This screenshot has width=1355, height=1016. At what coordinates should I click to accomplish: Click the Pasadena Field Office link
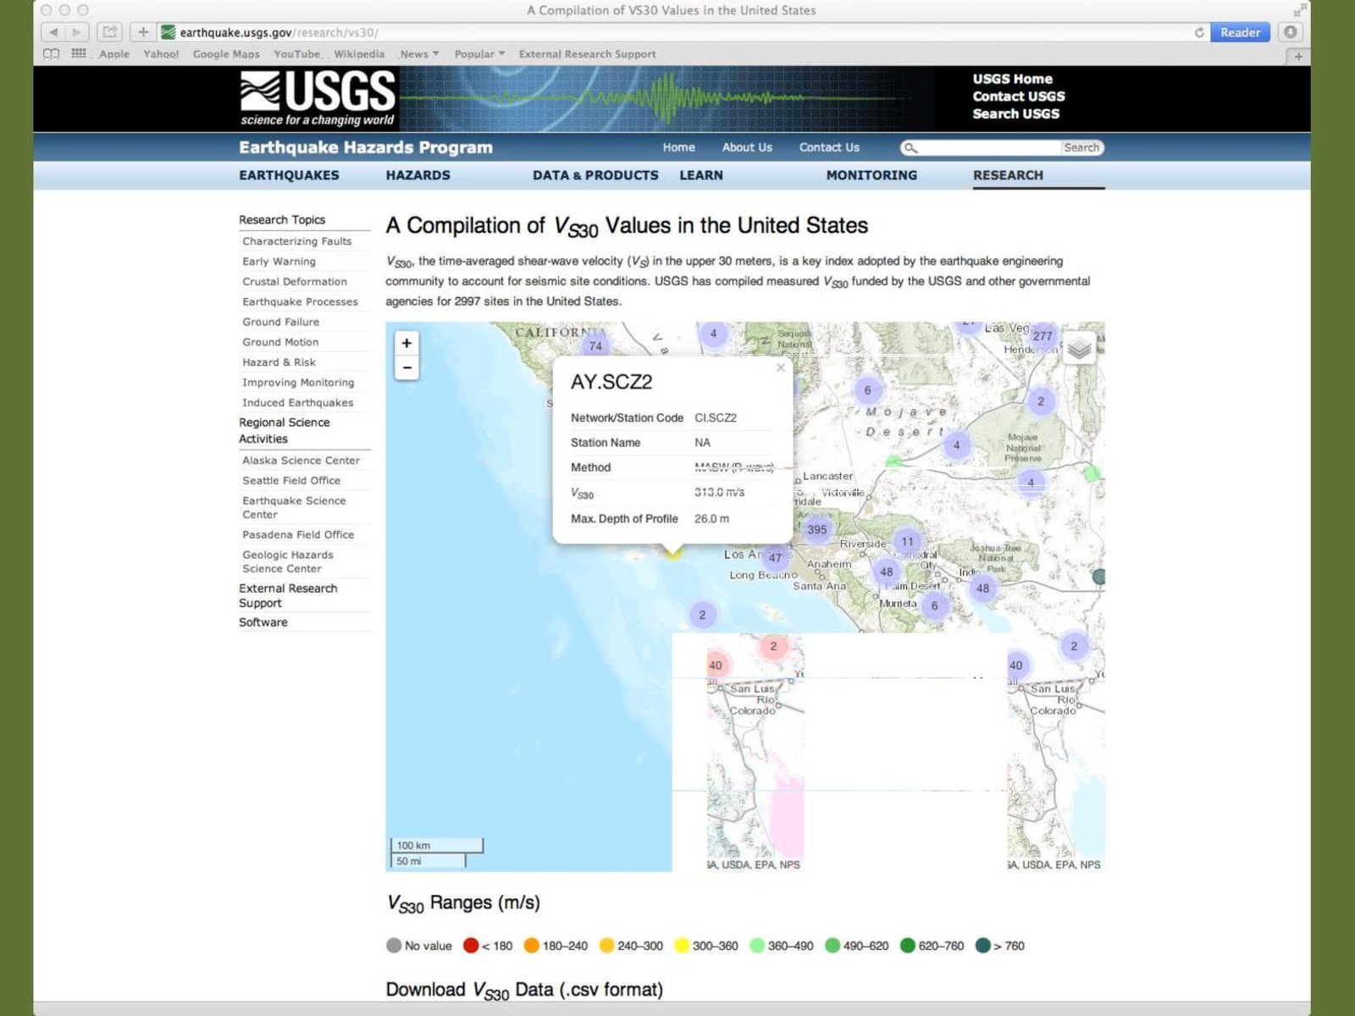(x=298, y=535)
